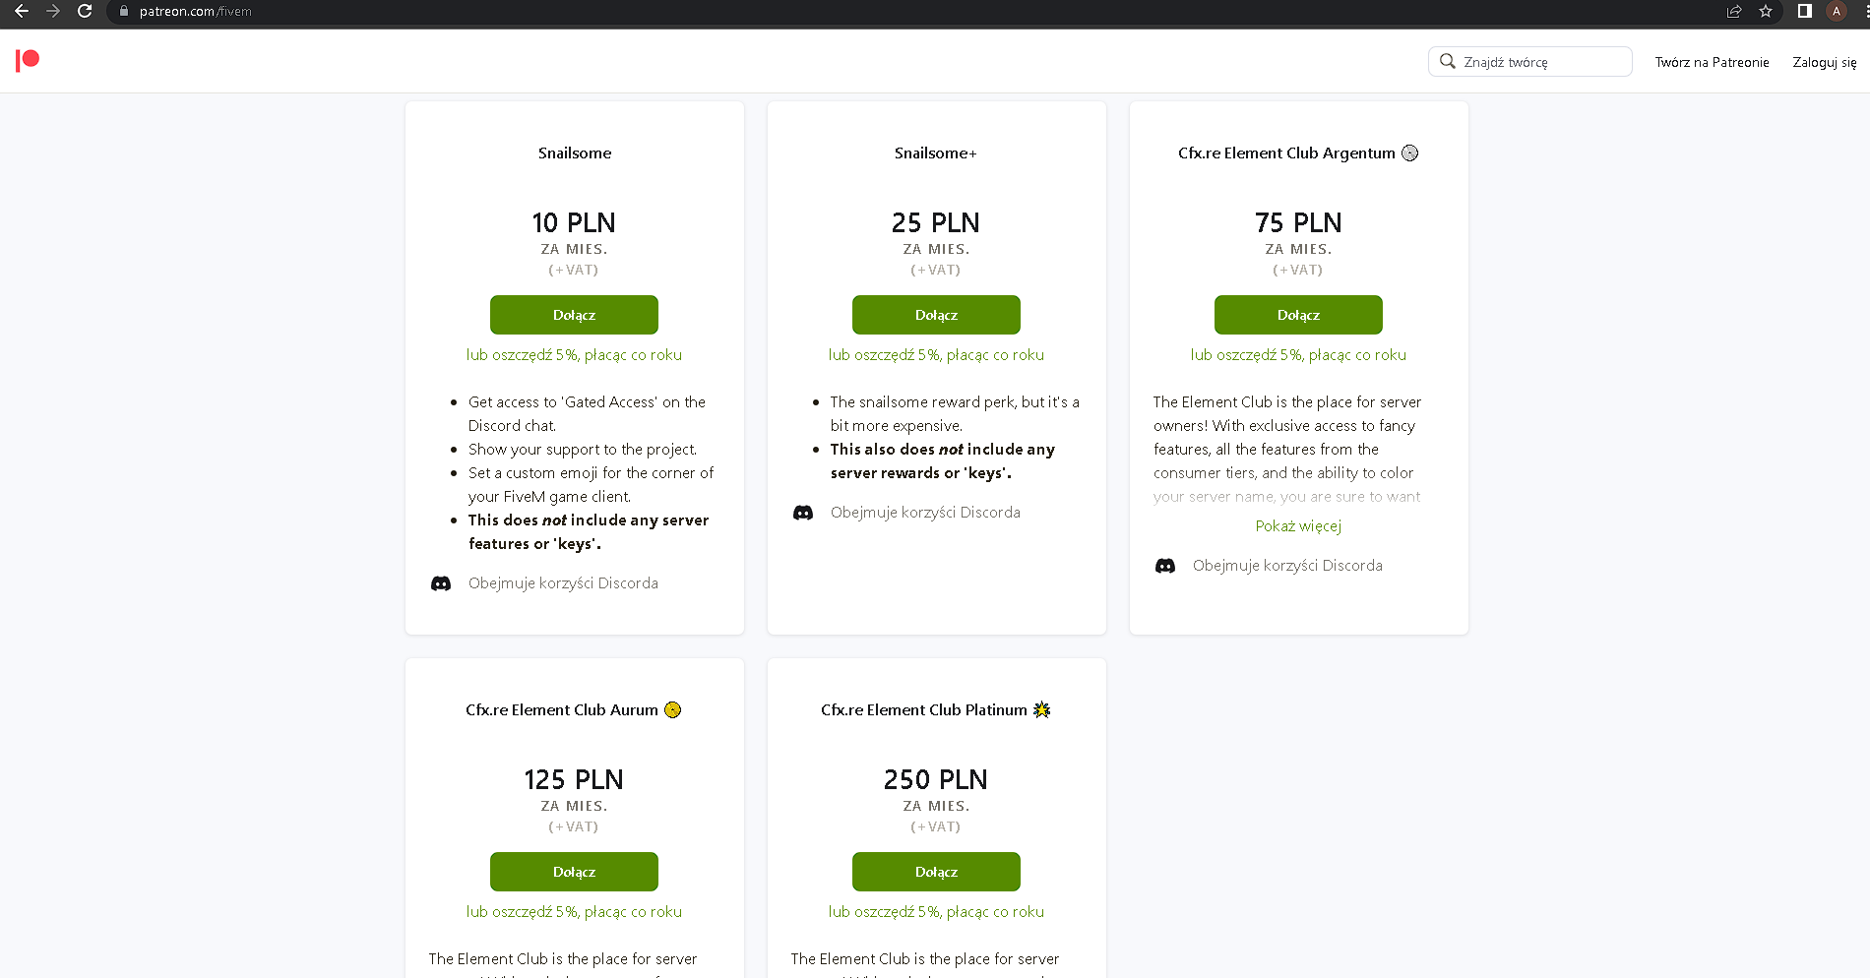Expand Argentum description with Pokaż więcej
Viewport: 1870px width, 978px height.
click(1298, 526)
